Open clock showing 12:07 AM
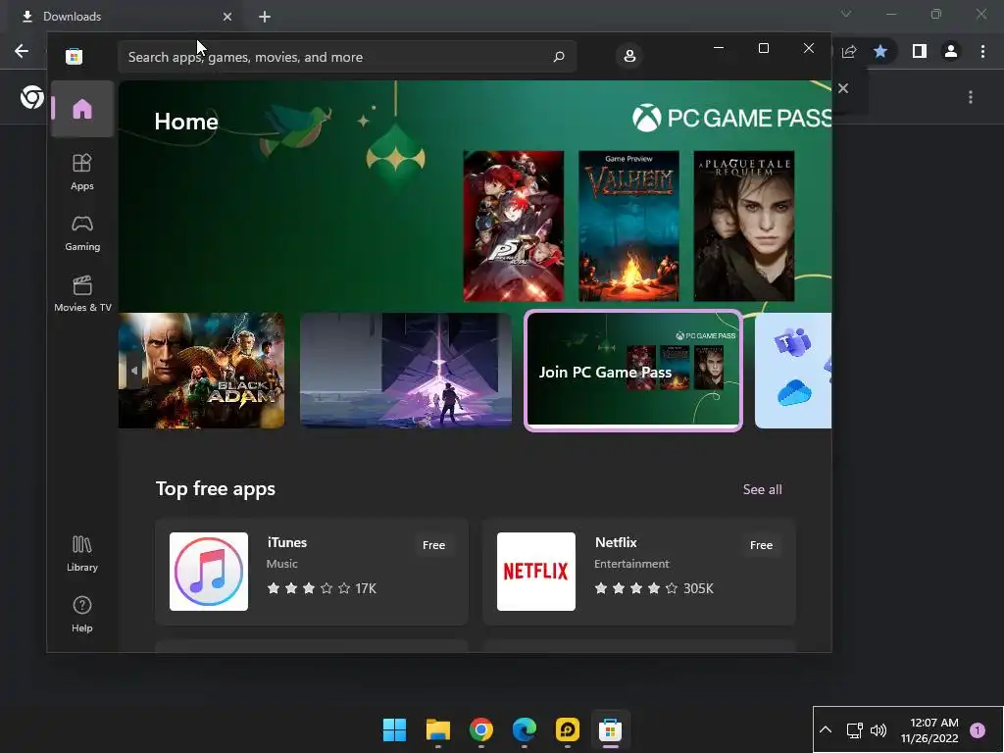The width and height of the screenshot is (1004, 753). click(929, 729)
